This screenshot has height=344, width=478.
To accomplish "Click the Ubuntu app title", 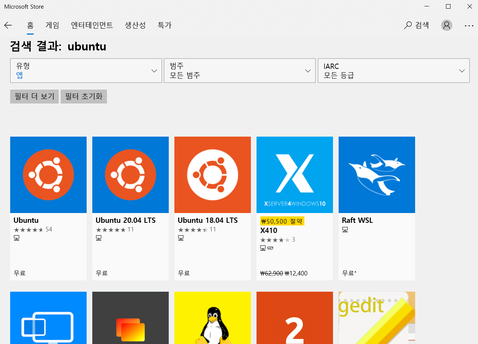I will pos(26,220).
